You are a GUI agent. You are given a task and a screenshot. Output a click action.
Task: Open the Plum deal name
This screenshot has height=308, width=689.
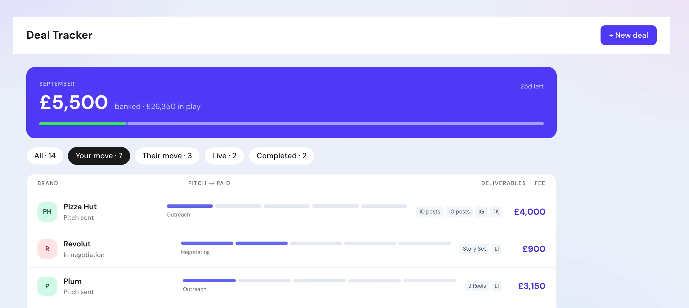(x=72, y=281)
